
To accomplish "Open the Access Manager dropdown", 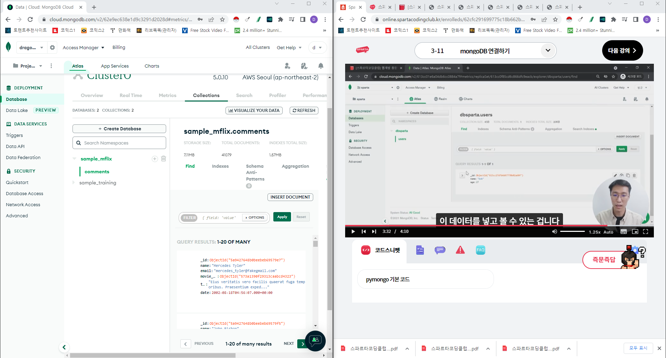I will (x=83, y=47).
